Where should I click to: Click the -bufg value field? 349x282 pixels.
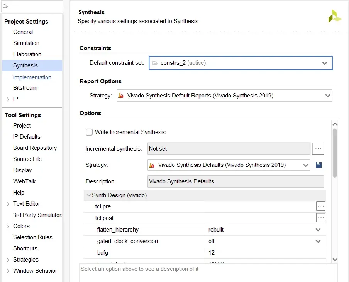[265, 253]
